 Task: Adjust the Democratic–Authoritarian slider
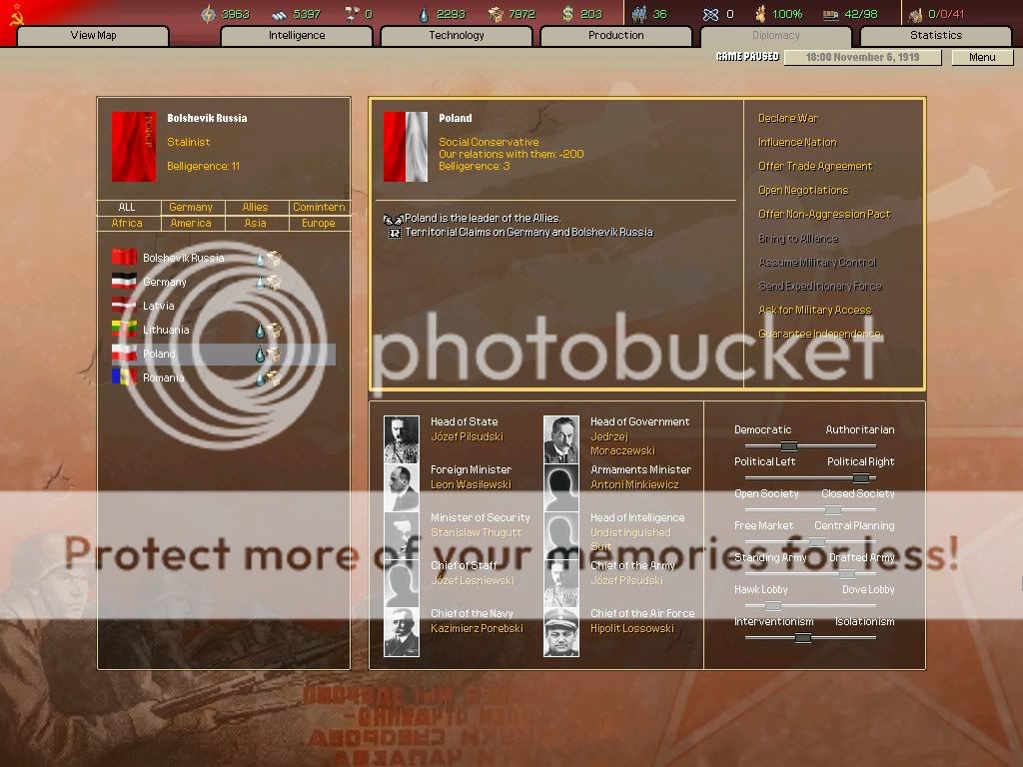coord(789,446)
